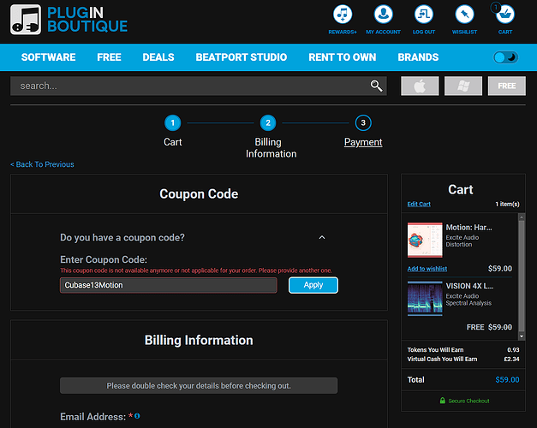537x428 pixels.
Task: Open Motion: Harmonic product thumbnail
Action: [x=425, y=240]
